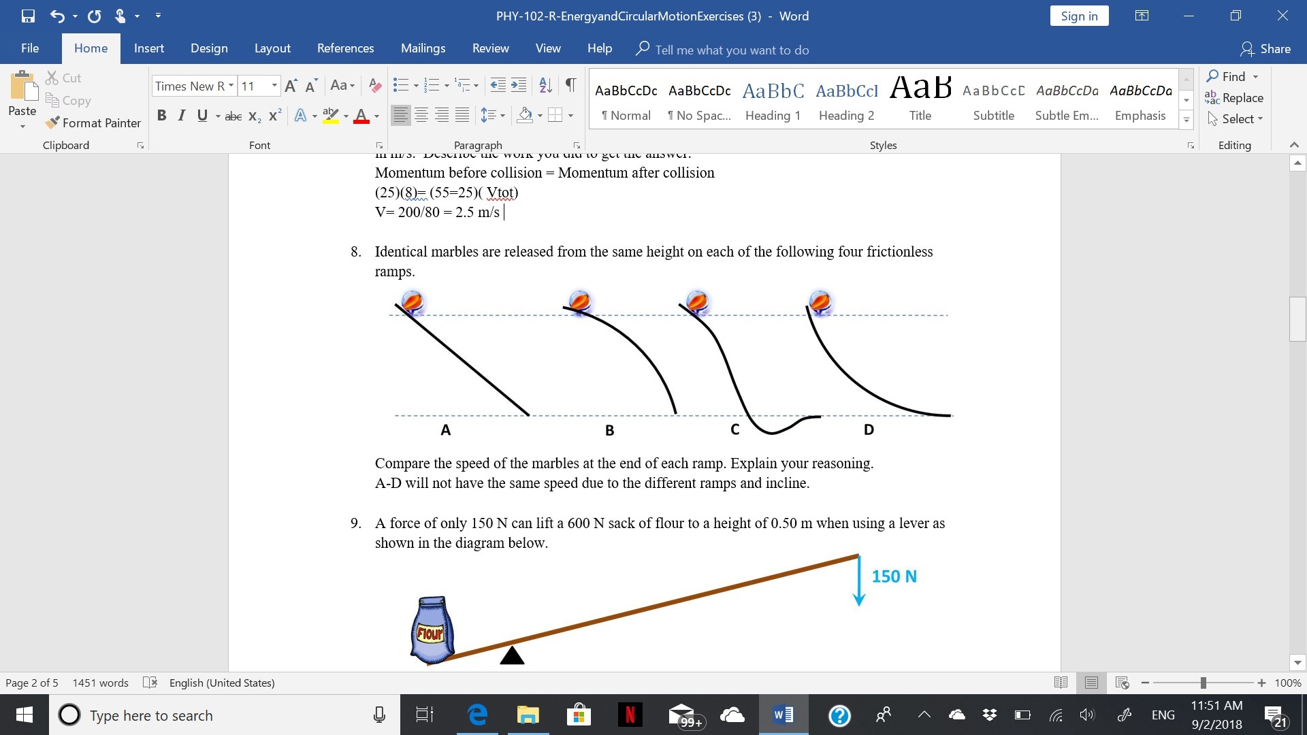Click the Increase Indent icon

519,85
